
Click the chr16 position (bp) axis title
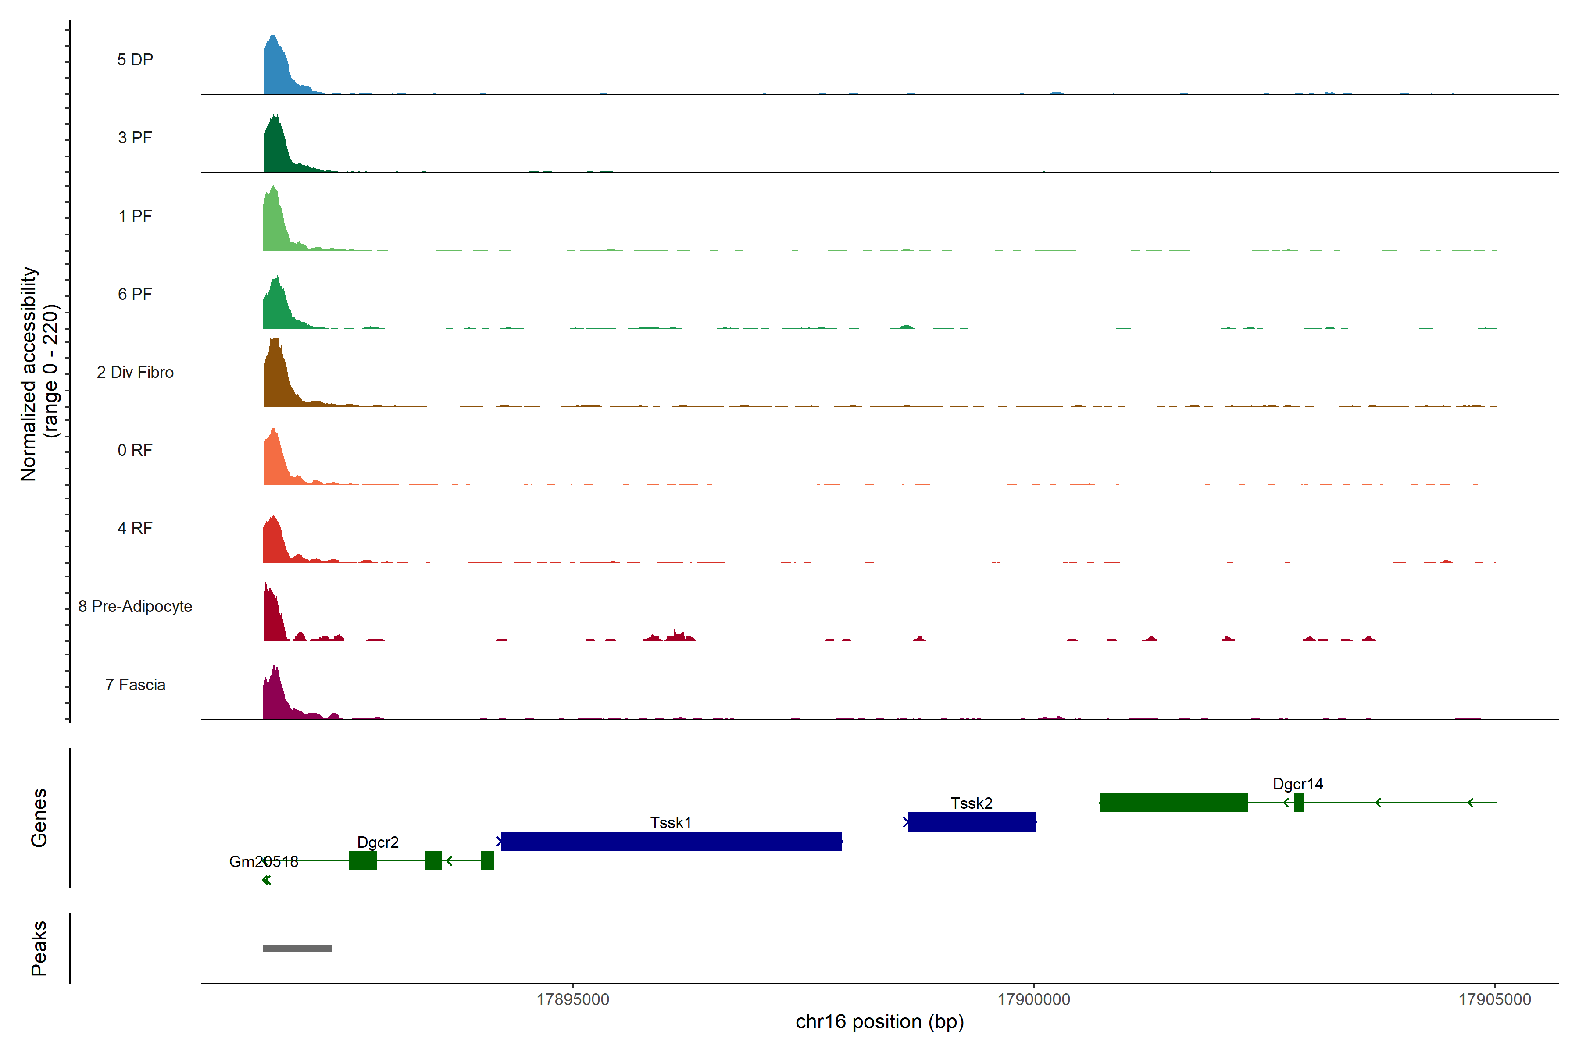(x=879, y=1022)
